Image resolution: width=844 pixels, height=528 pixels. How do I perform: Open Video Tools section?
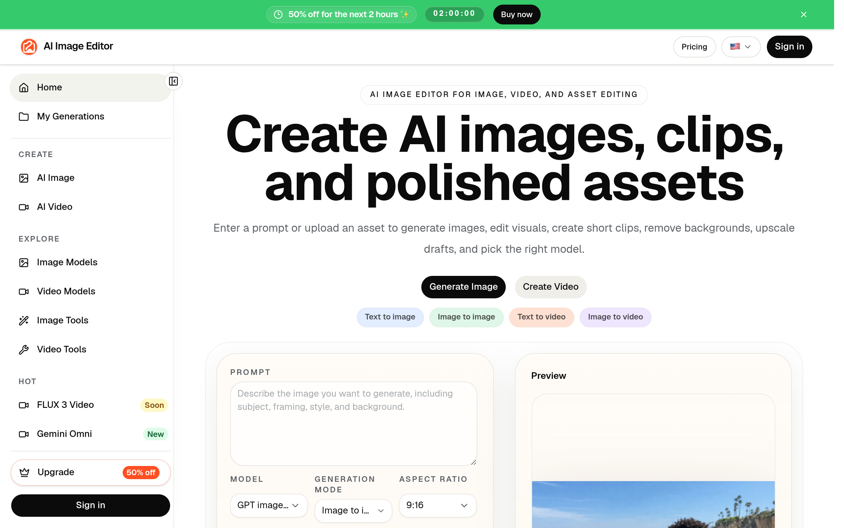[x=90, y=349]
